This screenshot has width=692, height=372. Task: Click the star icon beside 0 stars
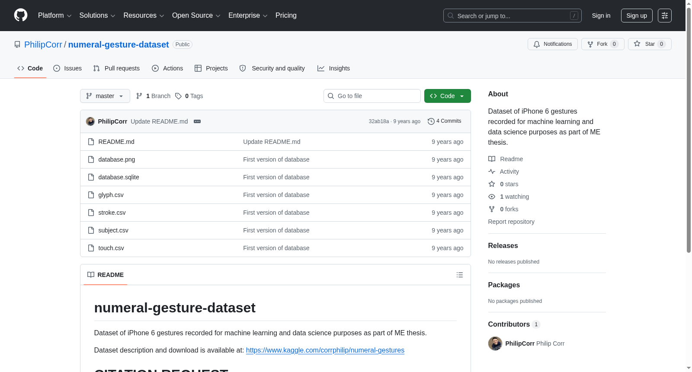tap(492, 184)
